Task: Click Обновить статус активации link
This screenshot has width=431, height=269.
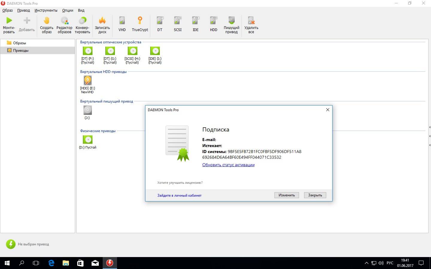Action: [228, 165]
